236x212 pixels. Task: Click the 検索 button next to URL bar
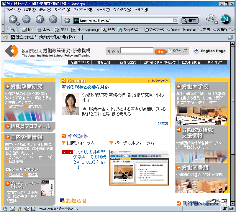pos(190,20)
